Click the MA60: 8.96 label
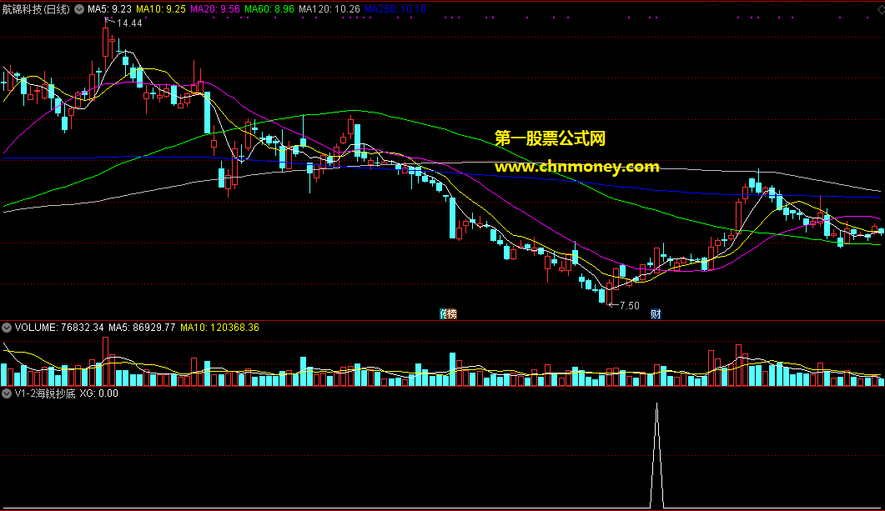This screenshot has width=885, height=511. point(269,9)
